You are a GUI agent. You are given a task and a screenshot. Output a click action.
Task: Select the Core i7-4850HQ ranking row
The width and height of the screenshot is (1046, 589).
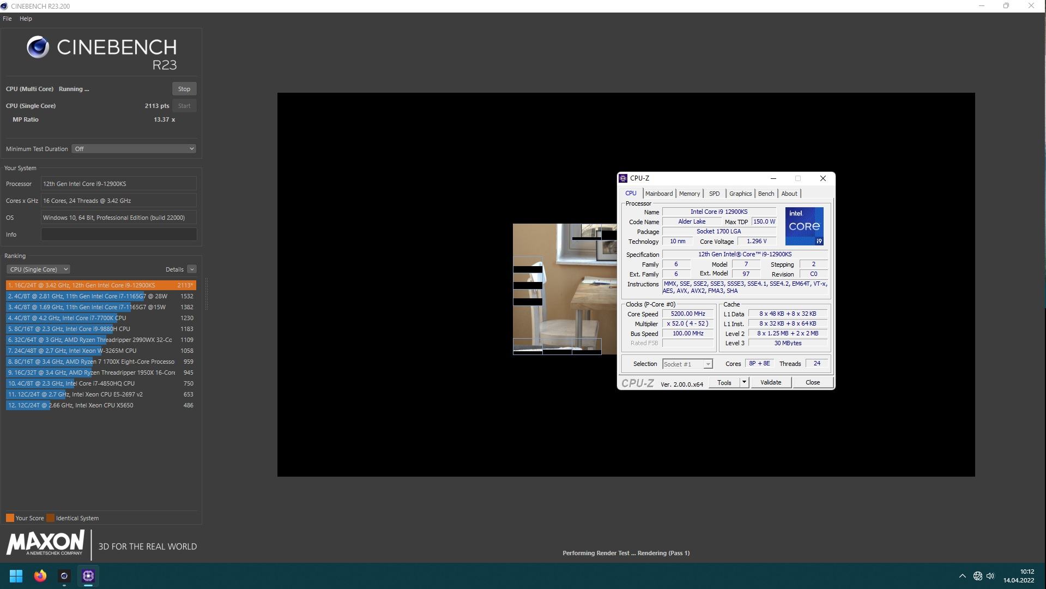click(101, 383)
